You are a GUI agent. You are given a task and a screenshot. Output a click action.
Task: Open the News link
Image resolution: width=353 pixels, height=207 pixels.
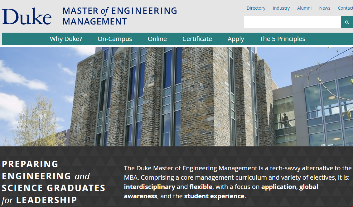(x=325, y=8)
